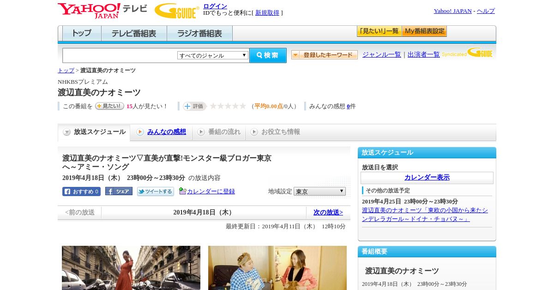Click the play icon on お役立ち情報 tab

click(254, 132)
